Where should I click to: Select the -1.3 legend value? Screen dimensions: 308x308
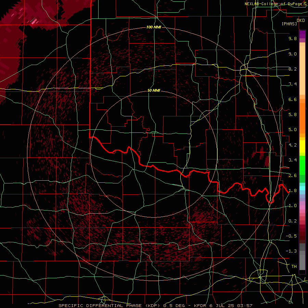click(x=291, y=251)
